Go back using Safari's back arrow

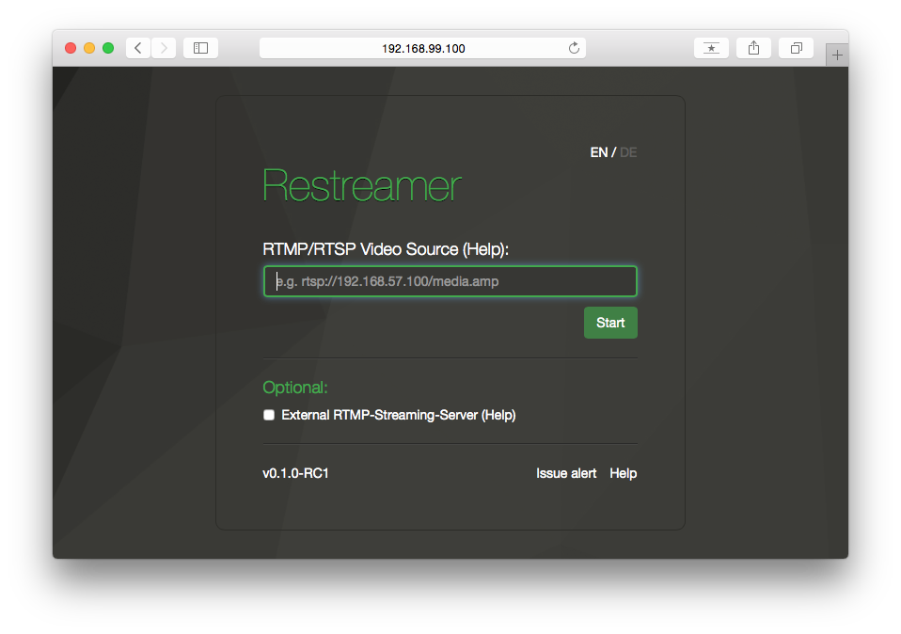click(x=138, y=48)
